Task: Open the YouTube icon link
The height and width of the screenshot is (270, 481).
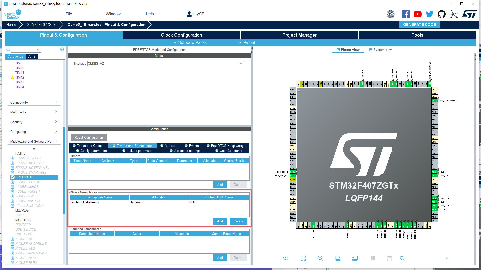Action: (x=417, y=14)
